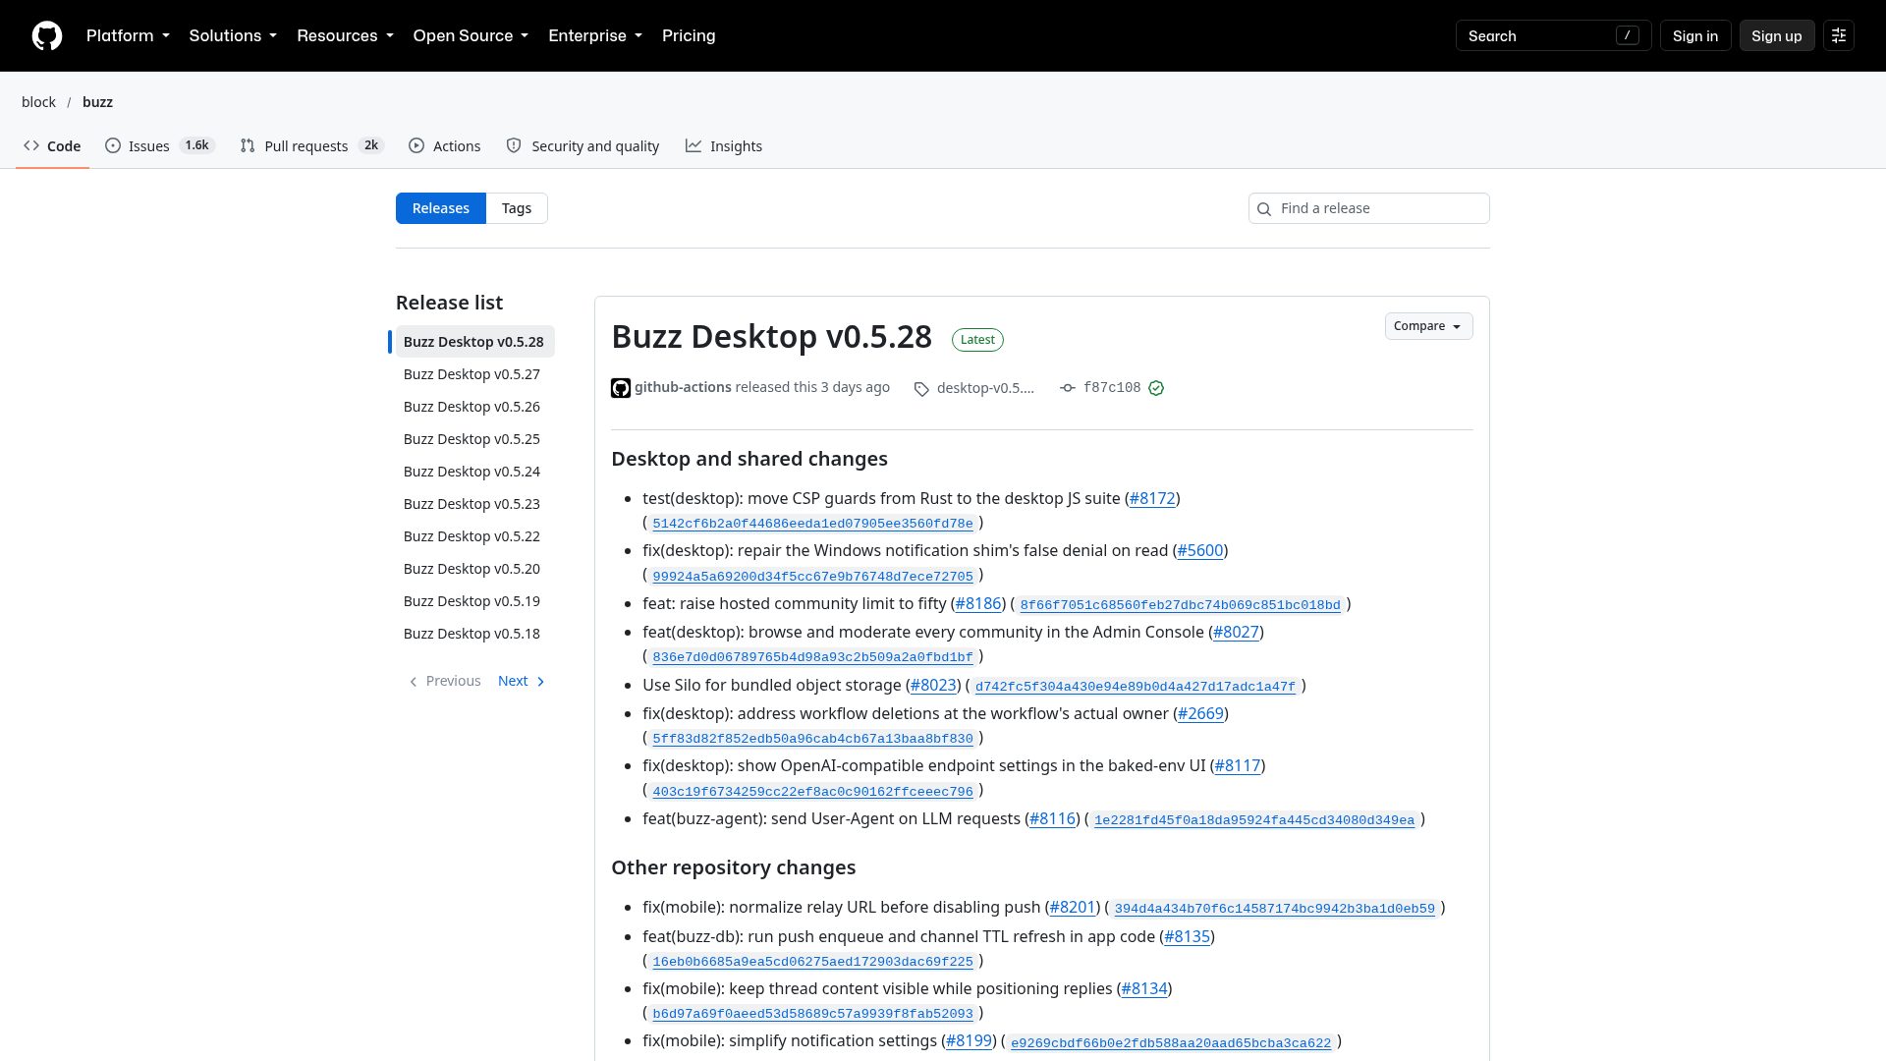
Task: Open the buzz repository breadcrumb
Action: point(97,102)
